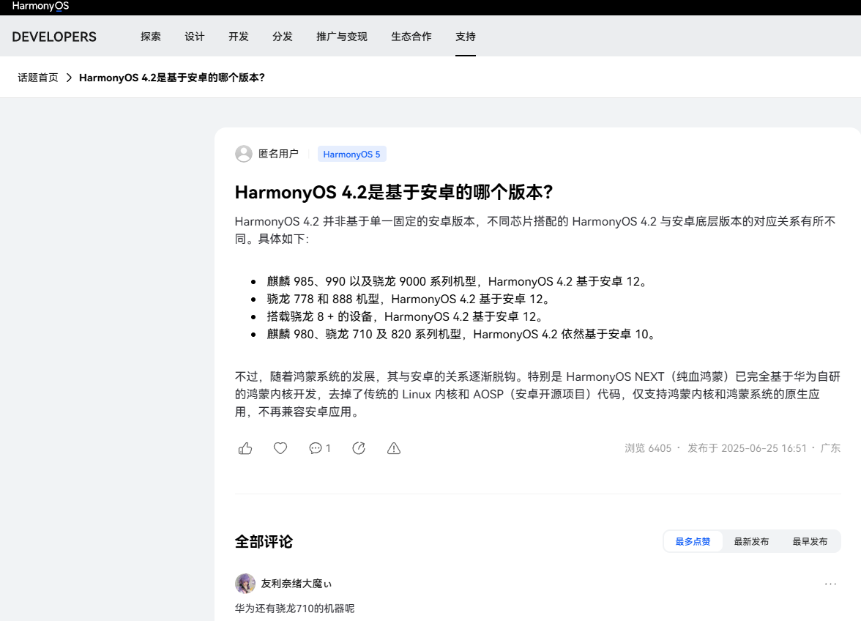Screen dimensions: 861x621
Task: Click the heart favorite icon
Action: pyautogui.click(x=280, y=448)
